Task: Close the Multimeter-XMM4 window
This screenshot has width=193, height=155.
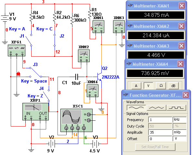Action: [x=180, y=64]
